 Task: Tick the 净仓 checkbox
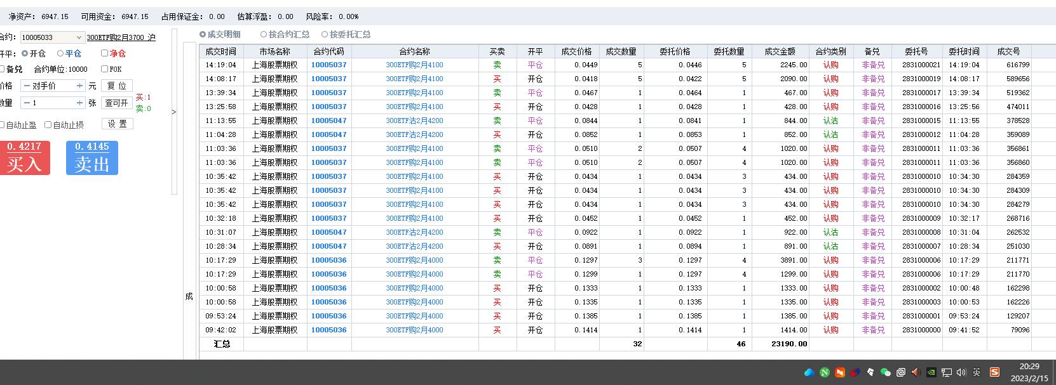pos(105,54)
